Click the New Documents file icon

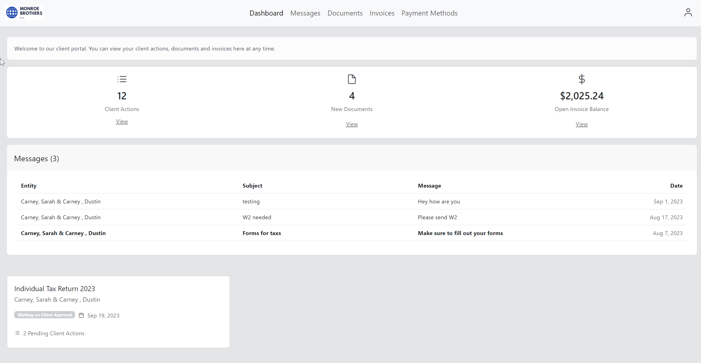tap(352, 79)
